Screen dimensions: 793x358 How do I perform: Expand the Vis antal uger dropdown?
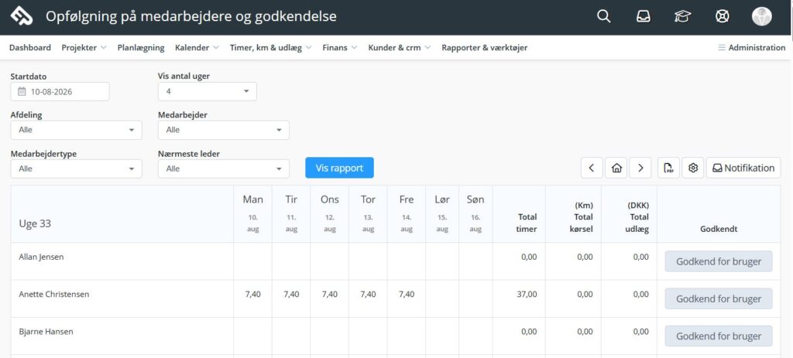[208, 91]
